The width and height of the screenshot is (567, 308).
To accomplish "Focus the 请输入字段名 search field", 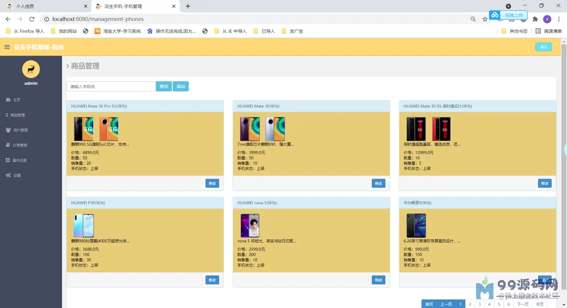I will pos(111,86).
